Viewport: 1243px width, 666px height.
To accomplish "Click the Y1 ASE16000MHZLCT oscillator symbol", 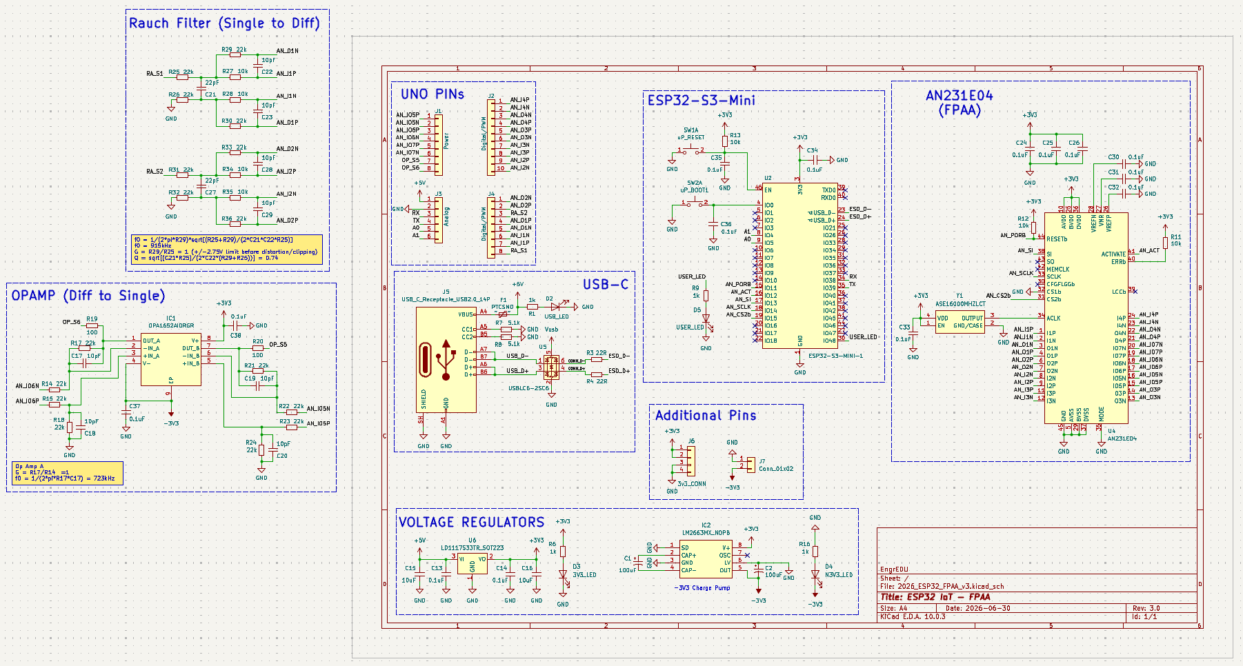I will [x=959, y=323].
